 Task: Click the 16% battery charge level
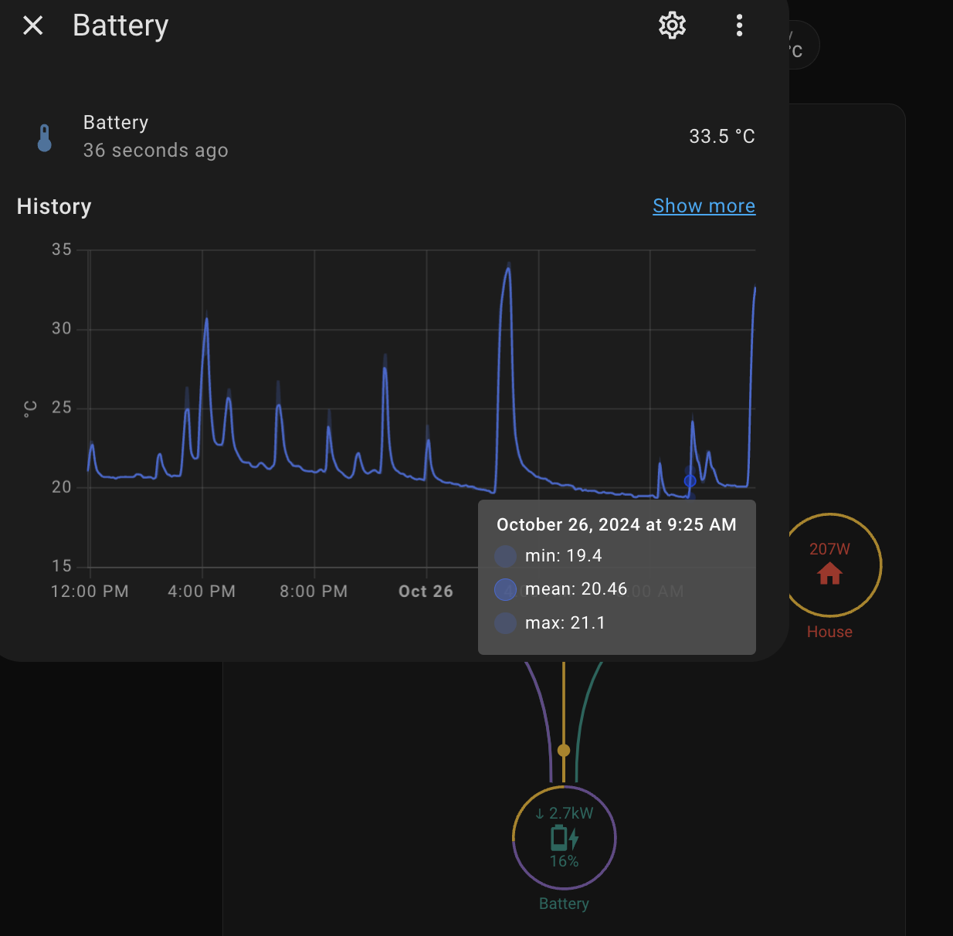click(564, 861)
